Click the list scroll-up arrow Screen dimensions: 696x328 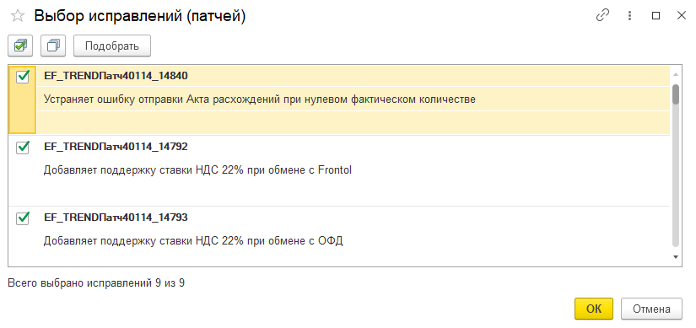tap(676, 74)
